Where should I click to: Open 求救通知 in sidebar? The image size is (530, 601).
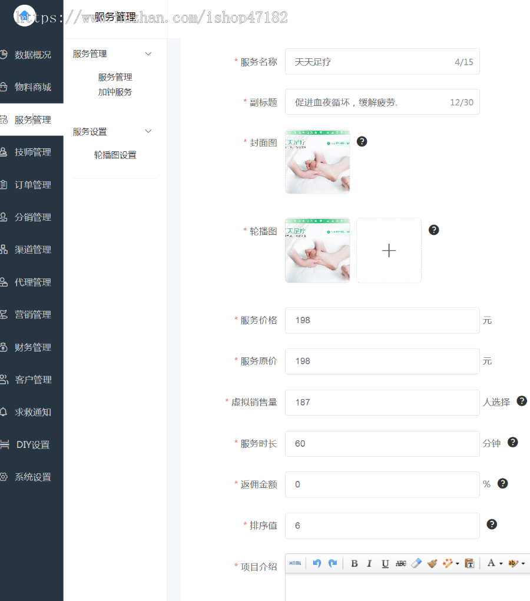[31, 412]
